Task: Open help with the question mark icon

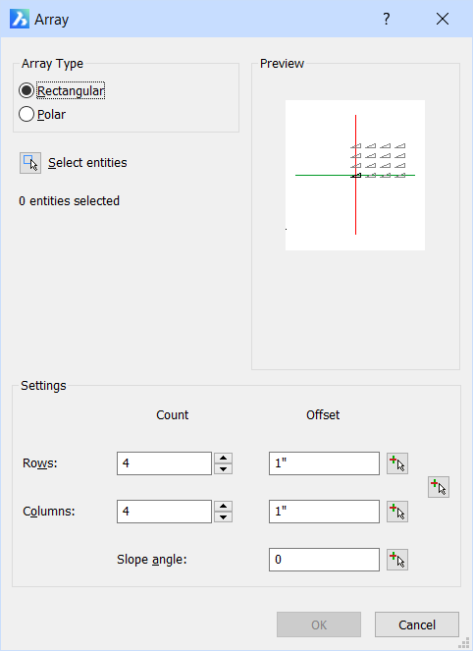Action: (x=387, y=19)
